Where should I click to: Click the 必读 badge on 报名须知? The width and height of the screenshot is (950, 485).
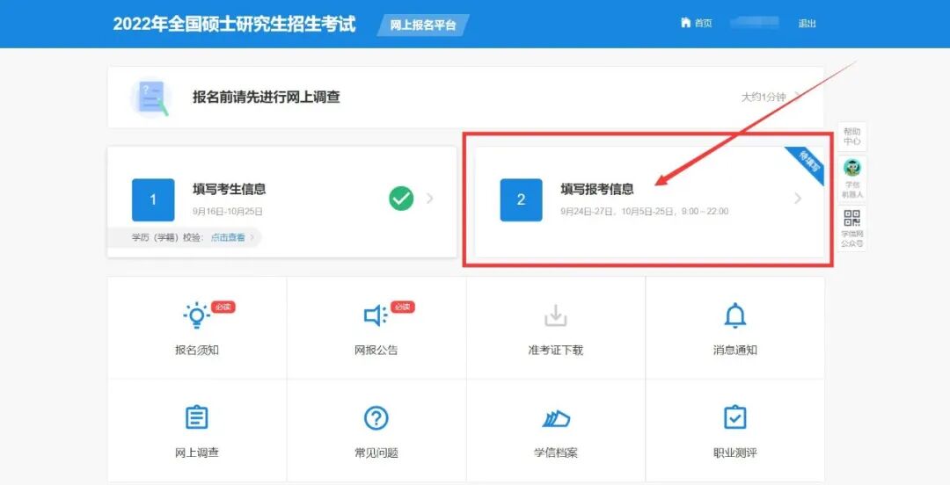(223, 307)
